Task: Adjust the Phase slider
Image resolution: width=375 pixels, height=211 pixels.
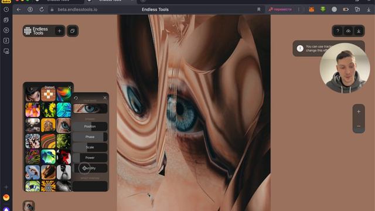Action: pos(90,137)
